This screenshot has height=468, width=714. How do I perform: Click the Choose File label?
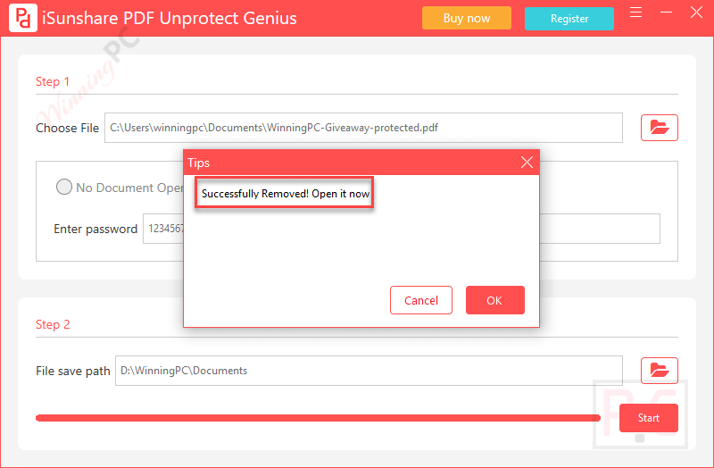pyautogui.click(x=68, y=128)
